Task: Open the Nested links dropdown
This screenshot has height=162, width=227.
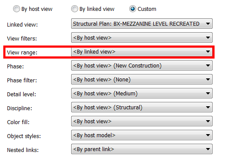Action: coord(142,149)
